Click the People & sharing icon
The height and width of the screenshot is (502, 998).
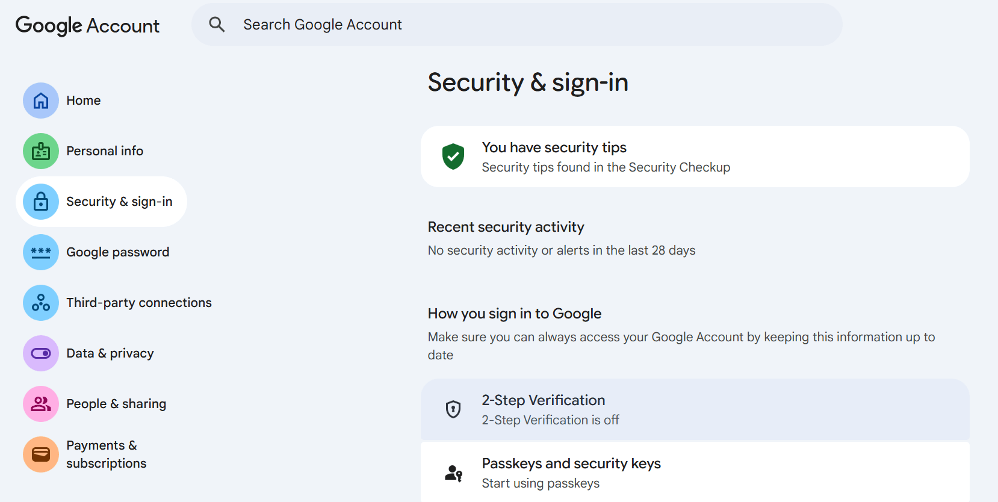(x=41, y=404)
